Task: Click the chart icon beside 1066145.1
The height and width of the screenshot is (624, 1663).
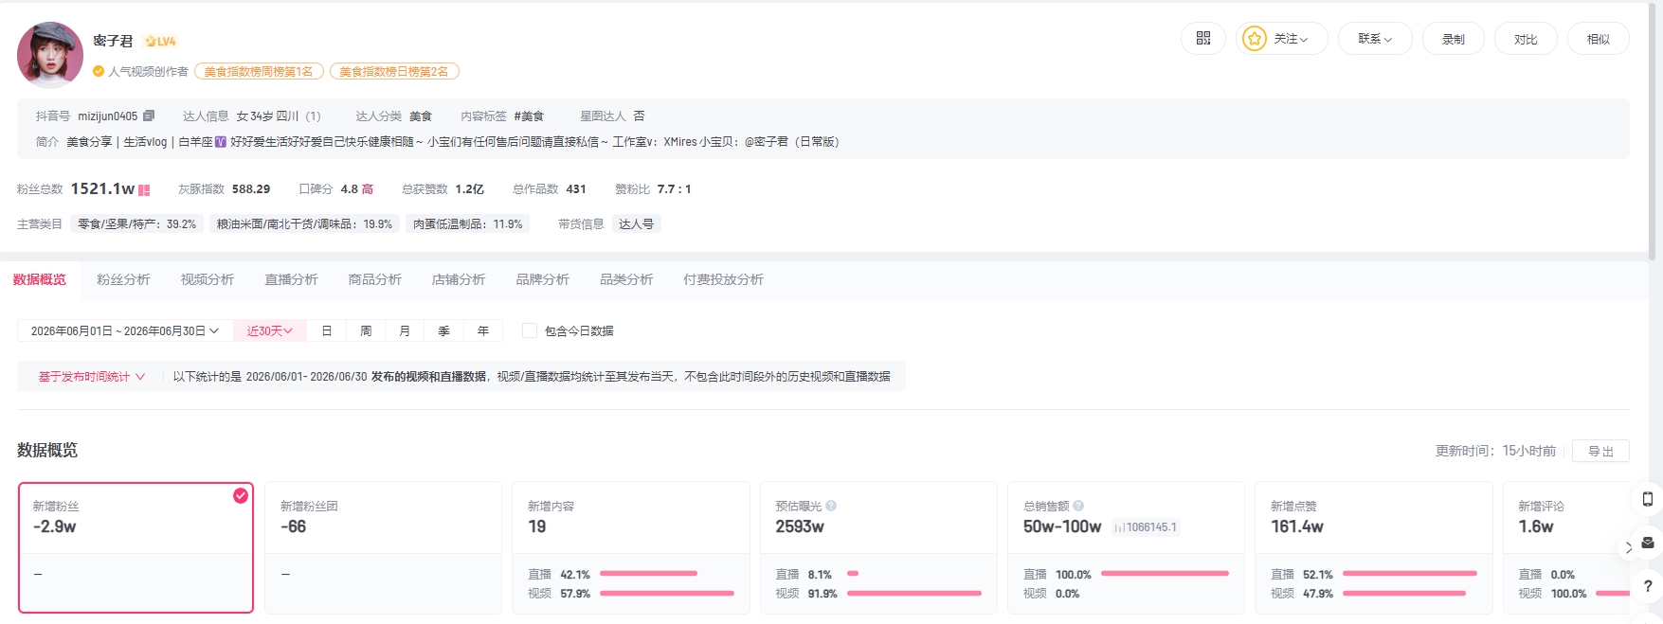Action: pos(1120,527)
